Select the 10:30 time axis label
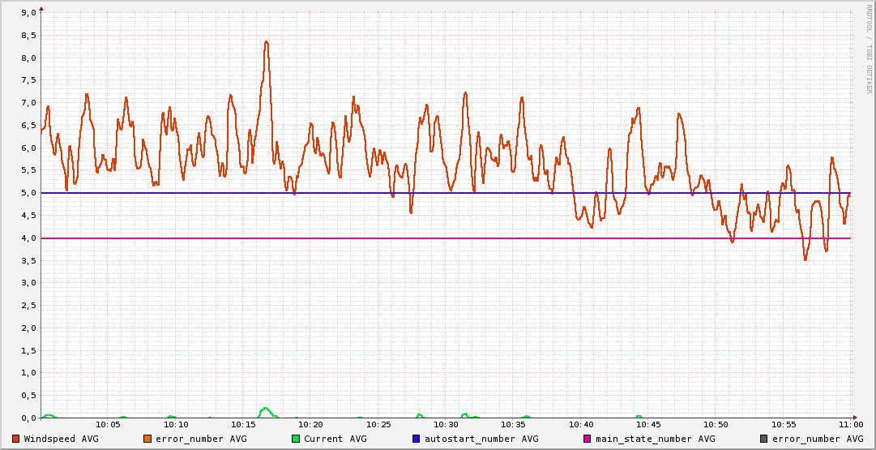 tap(446, 425)
